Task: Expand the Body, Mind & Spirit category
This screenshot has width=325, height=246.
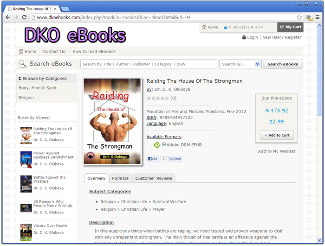Action: coord(38,88)
